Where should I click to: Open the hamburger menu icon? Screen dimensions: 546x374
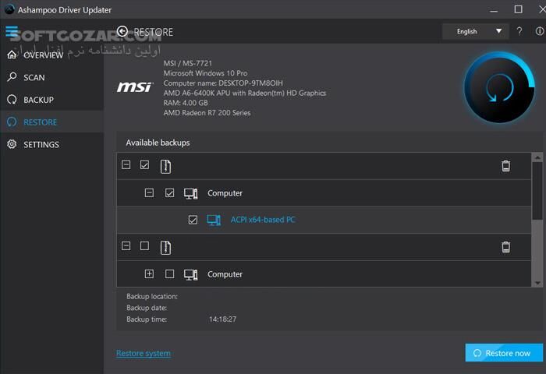(x=12, y=32)
